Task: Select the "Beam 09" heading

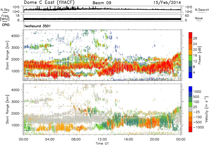Action: point(102,3)
